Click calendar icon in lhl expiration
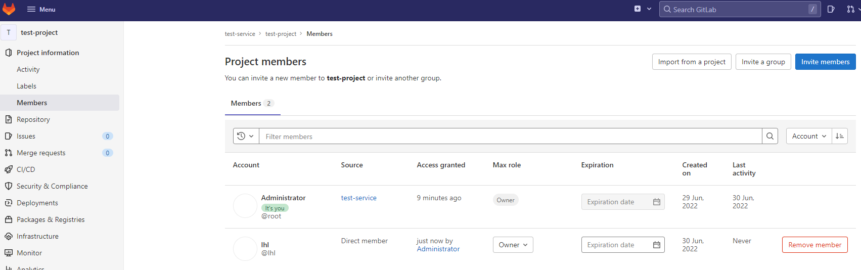 coord(657,245)
